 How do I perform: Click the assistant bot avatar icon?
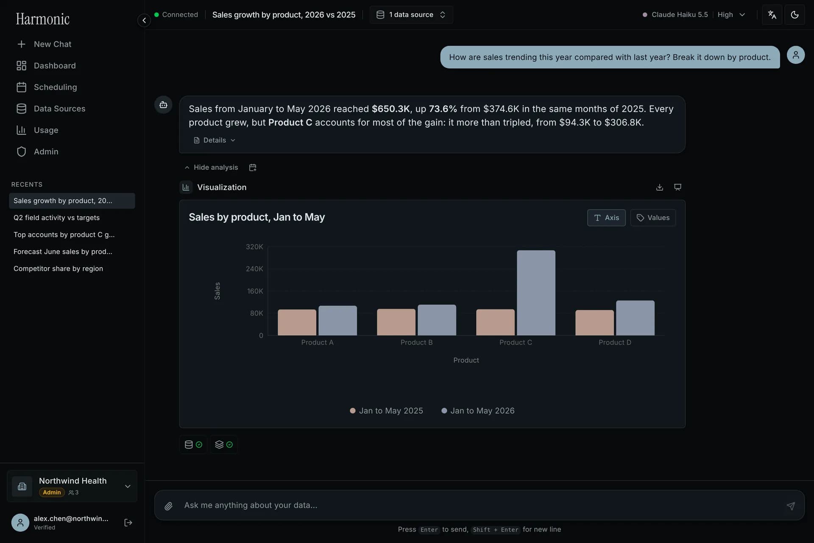(163, 105)
